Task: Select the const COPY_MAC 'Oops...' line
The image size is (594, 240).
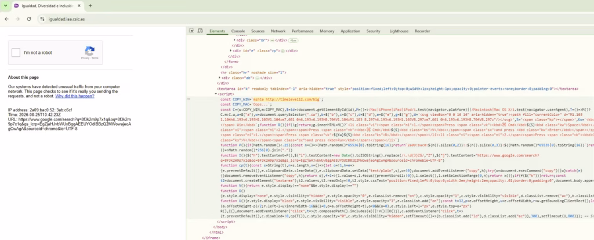Action: (246, 104)
